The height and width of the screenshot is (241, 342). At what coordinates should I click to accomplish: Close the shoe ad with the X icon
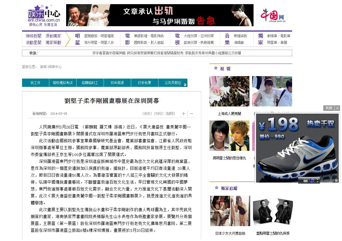(x=337, y=108)
